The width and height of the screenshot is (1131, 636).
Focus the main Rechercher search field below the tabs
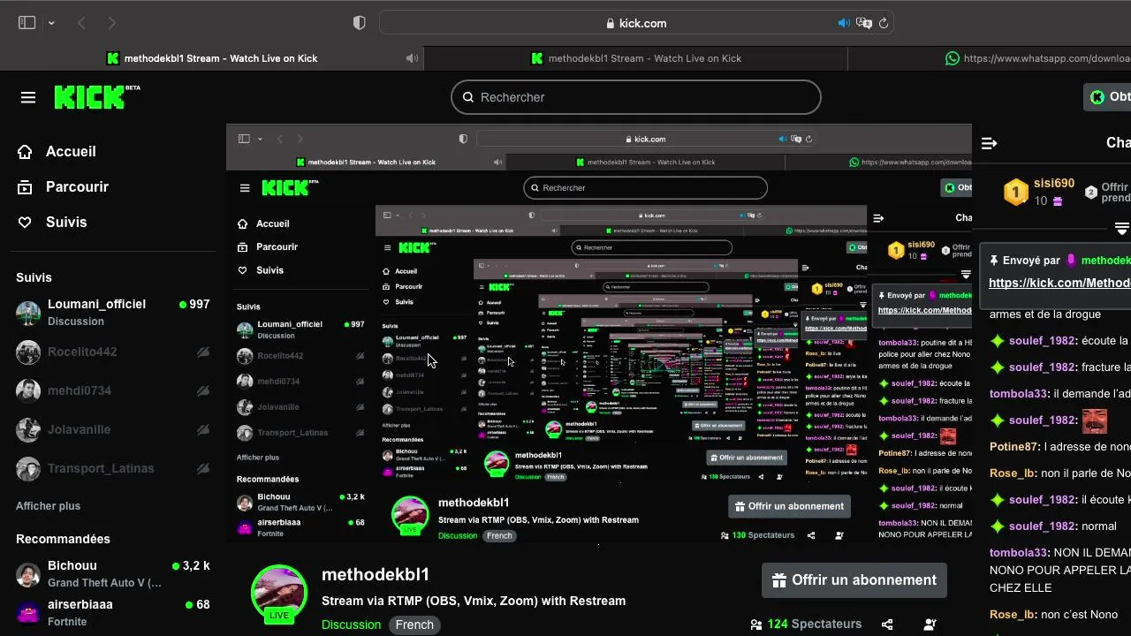[x=636, y=97]
